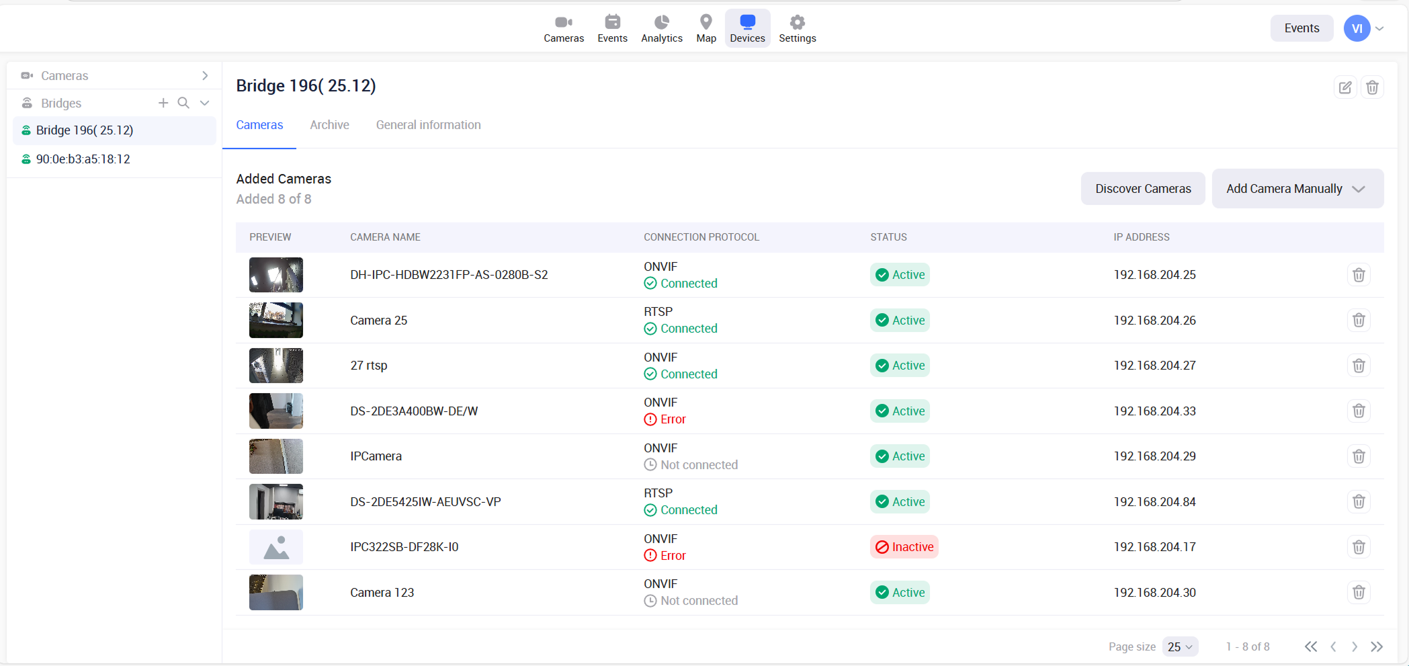
Task: Go to last page of camera list
Action: click(x=1377, y=647)
